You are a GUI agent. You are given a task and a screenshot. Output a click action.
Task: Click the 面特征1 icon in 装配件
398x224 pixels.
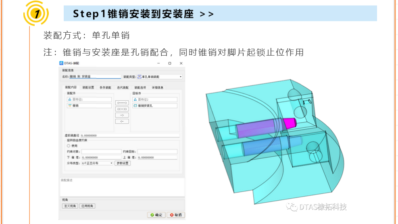pos(69,99)
